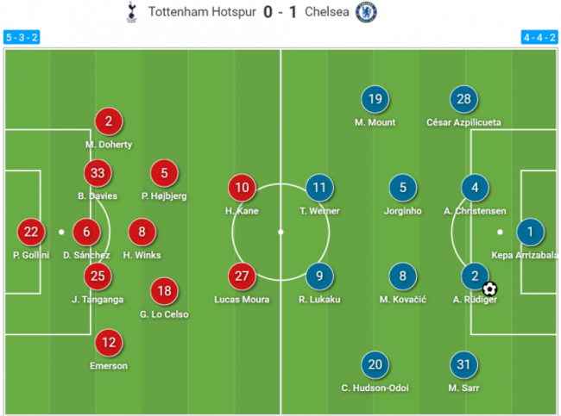Select M. Mount's number 19 marker
The height and width of the screenshot is (416, 561).
[375, 100]
